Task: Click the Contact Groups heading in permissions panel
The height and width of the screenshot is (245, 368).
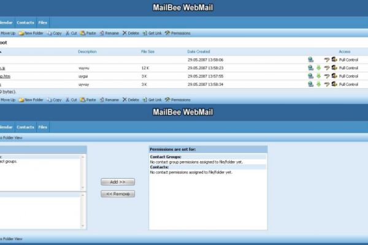Action: (166, 157)
